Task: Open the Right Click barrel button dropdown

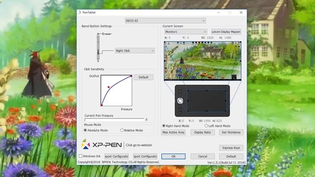Action: 134,51
